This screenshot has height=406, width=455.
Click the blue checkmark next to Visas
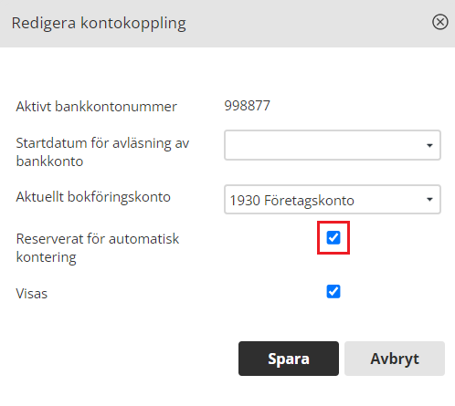click(x=333, y=292)
